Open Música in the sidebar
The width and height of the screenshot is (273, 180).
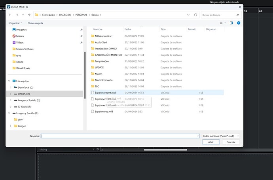[x=18, y=36]
